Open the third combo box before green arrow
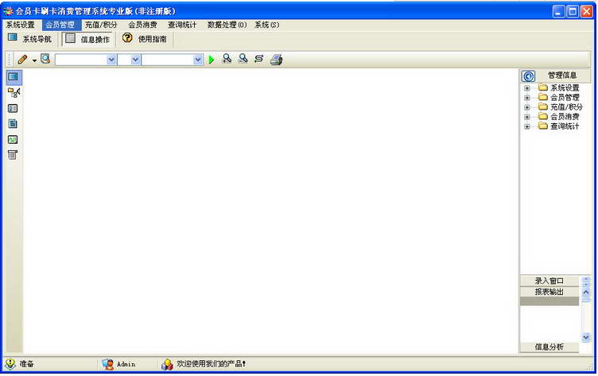Viewport: 598px width, 376px height. point(172,60)
